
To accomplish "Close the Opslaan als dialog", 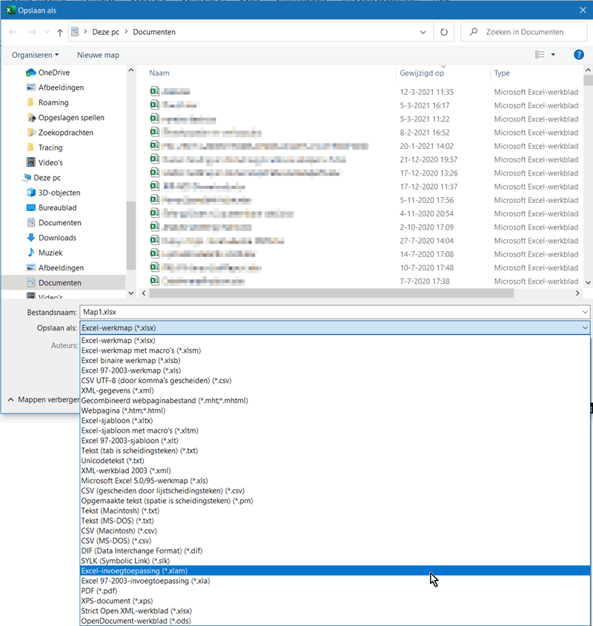I will pyautogui.click(x=583, y=10).
